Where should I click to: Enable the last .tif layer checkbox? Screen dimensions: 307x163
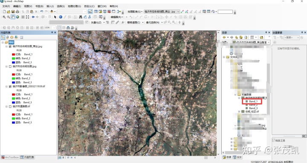click(10, 106)
